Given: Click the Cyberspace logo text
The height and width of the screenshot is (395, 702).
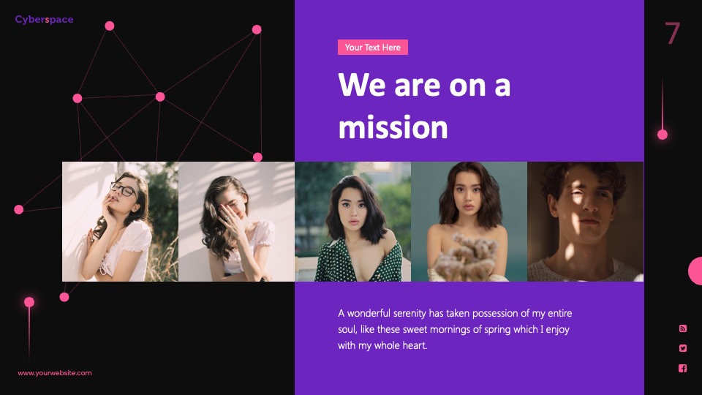Looking at the screenshot, I should click(44, 19).
